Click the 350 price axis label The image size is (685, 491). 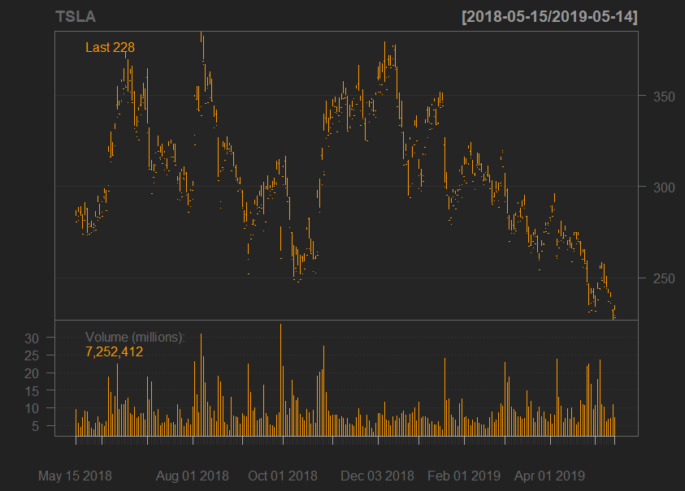click(653, 97)
